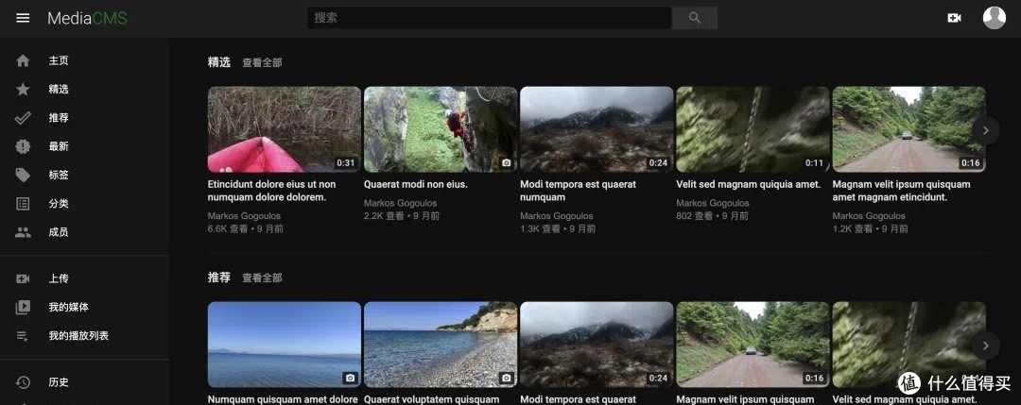Click 查看全部 next to 推荐 heading
The image size is (1021, 405).
pyautogui.click(x=262, y=278)
